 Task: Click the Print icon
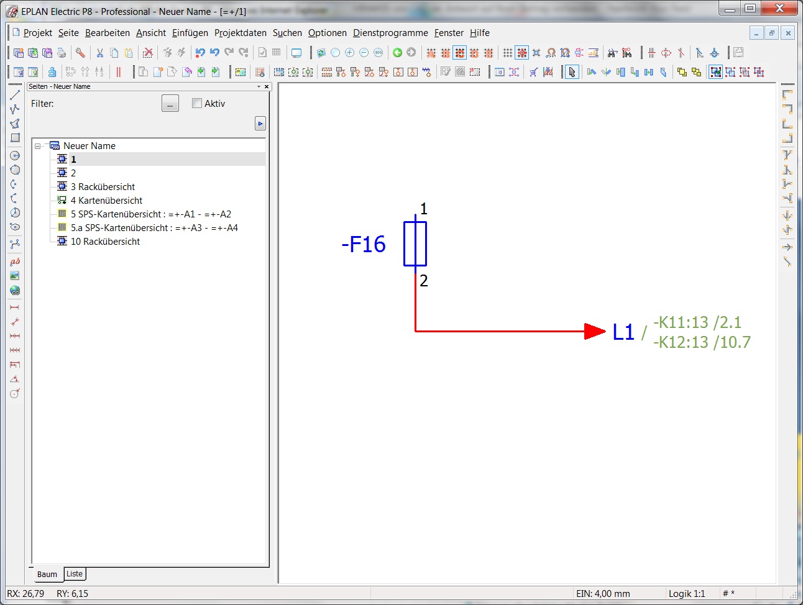point(62,53)
